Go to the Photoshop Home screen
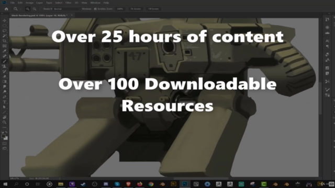 pyautogui.click(x=6, y=9)
